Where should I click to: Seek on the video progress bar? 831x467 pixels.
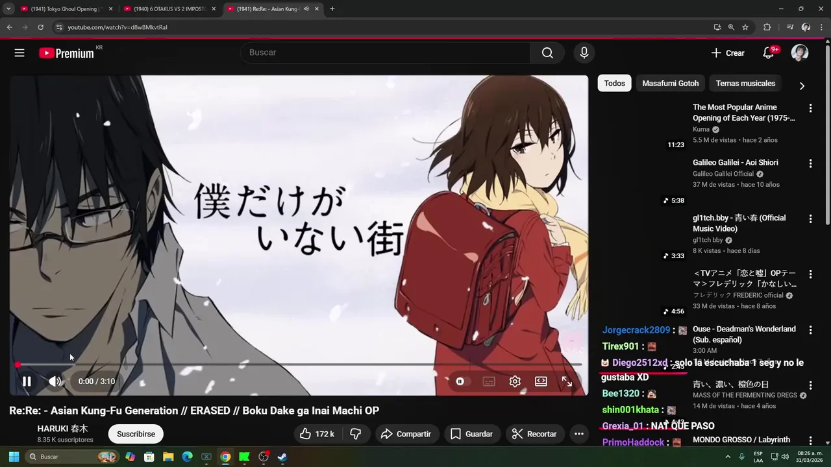299,365
